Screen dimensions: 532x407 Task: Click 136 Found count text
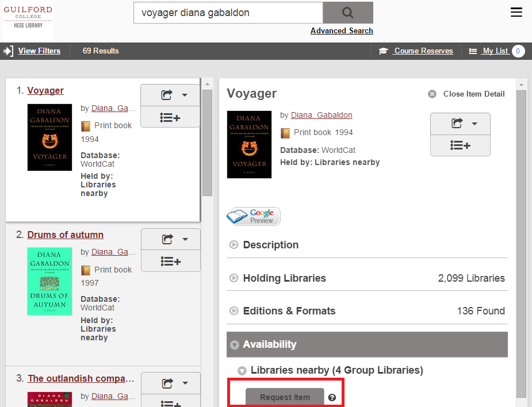click(x=481, y=311)
